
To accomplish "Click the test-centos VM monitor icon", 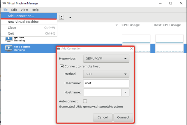I will pyautogui.click(x=9, y=48).
